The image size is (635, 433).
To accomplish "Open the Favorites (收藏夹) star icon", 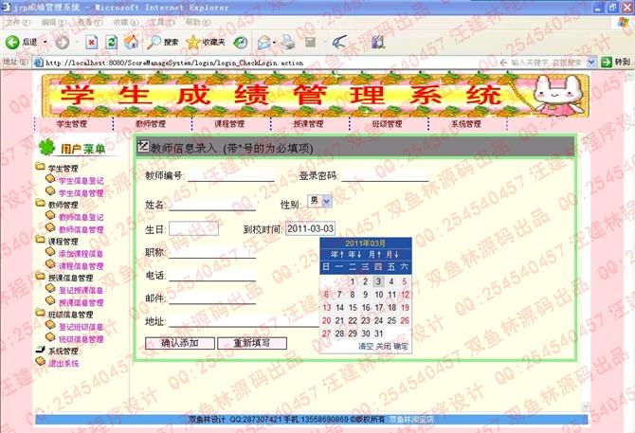I will point(193,42).
